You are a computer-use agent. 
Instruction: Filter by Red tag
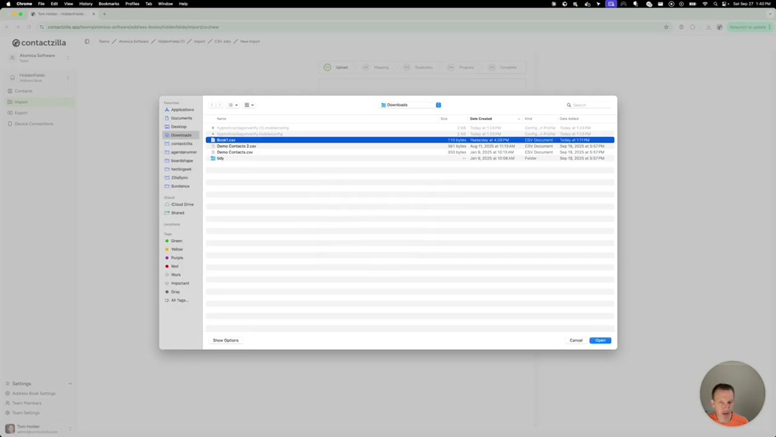pyautogui.click(x=175, y=266)
